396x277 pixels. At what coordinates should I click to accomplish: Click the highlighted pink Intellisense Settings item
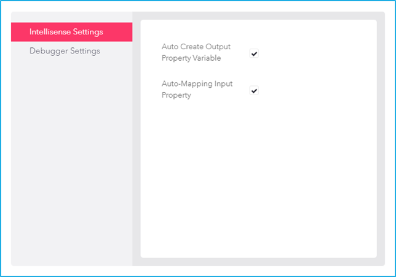pos(72,32)
